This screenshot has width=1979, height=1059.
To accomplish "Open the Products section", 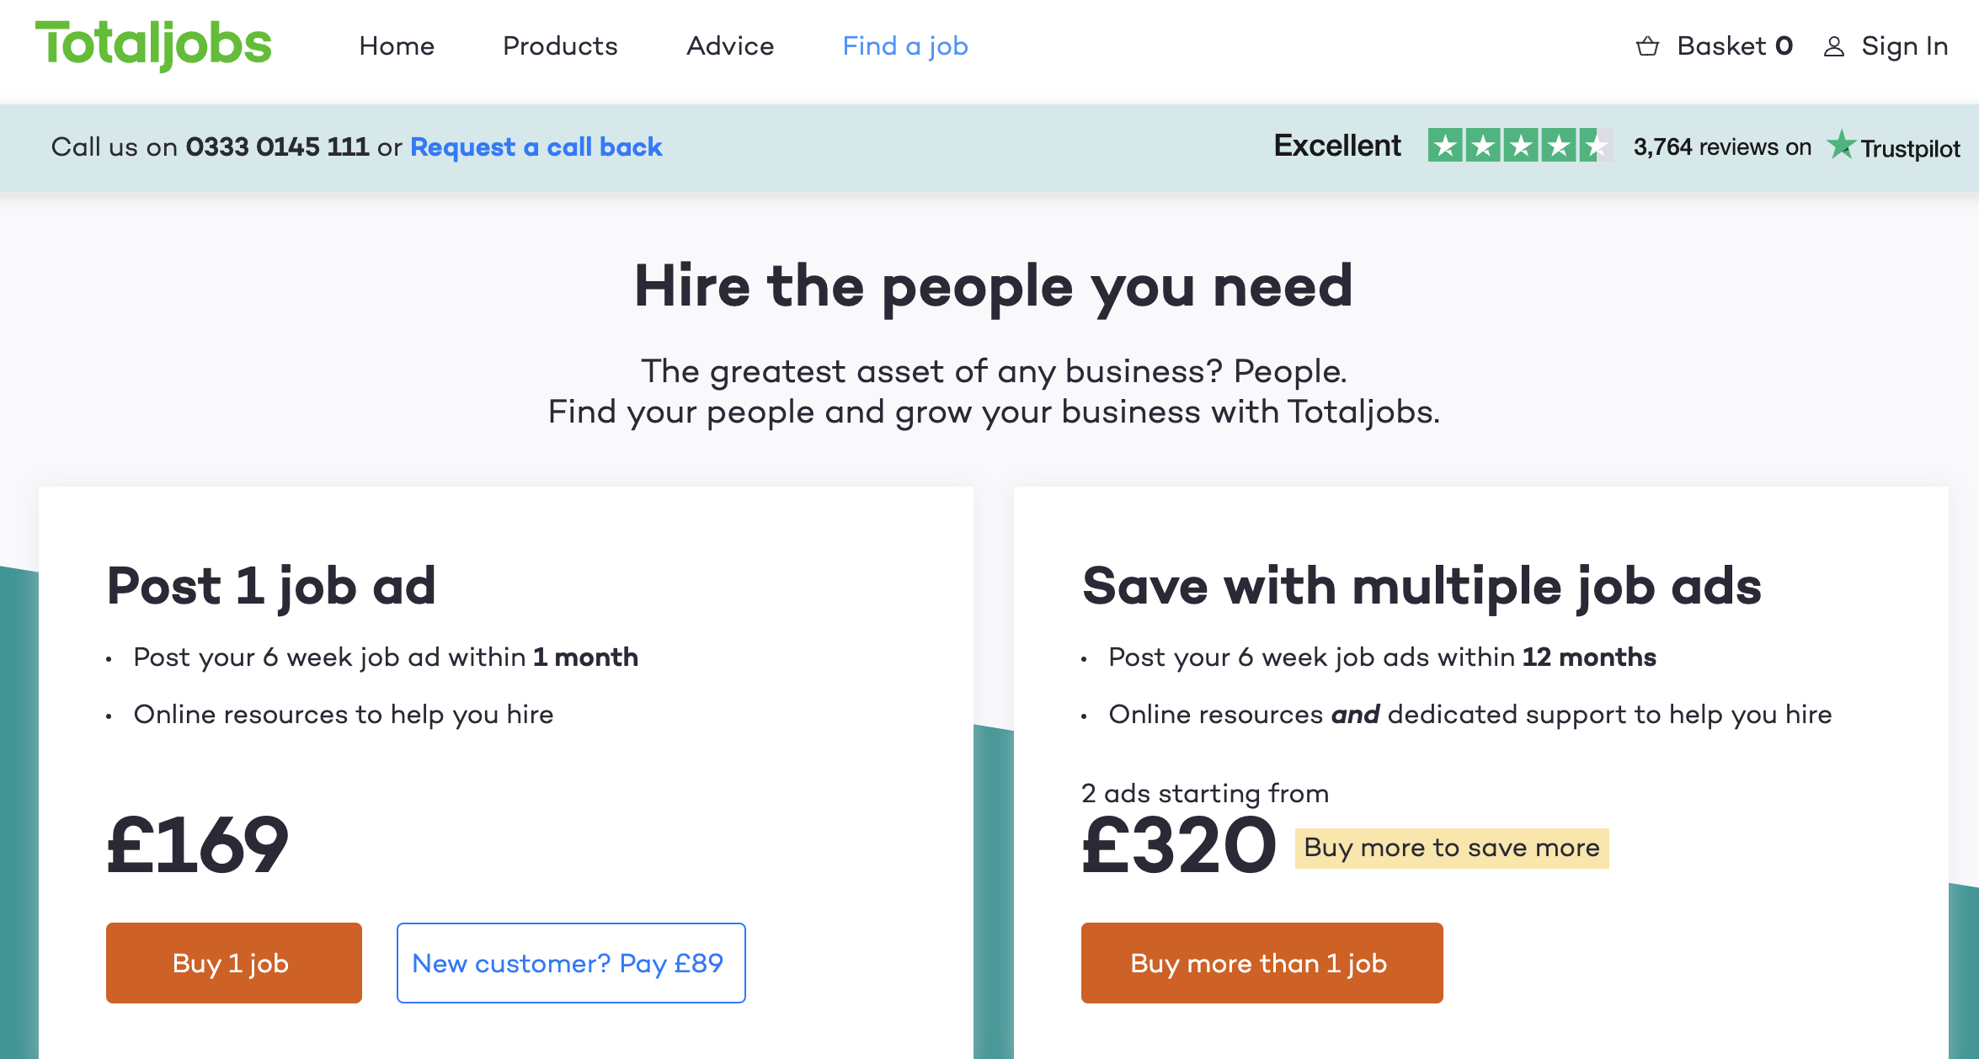I will pyautogui.click(x=559, y=46).
